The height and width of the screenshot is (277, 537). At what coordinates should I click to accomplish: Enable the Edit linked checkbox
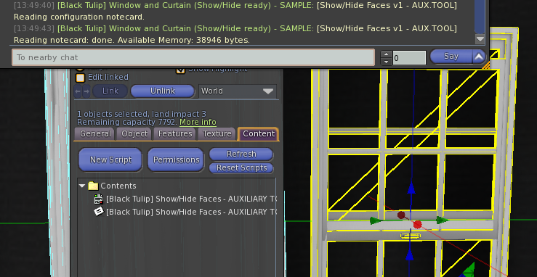(80, 78)
